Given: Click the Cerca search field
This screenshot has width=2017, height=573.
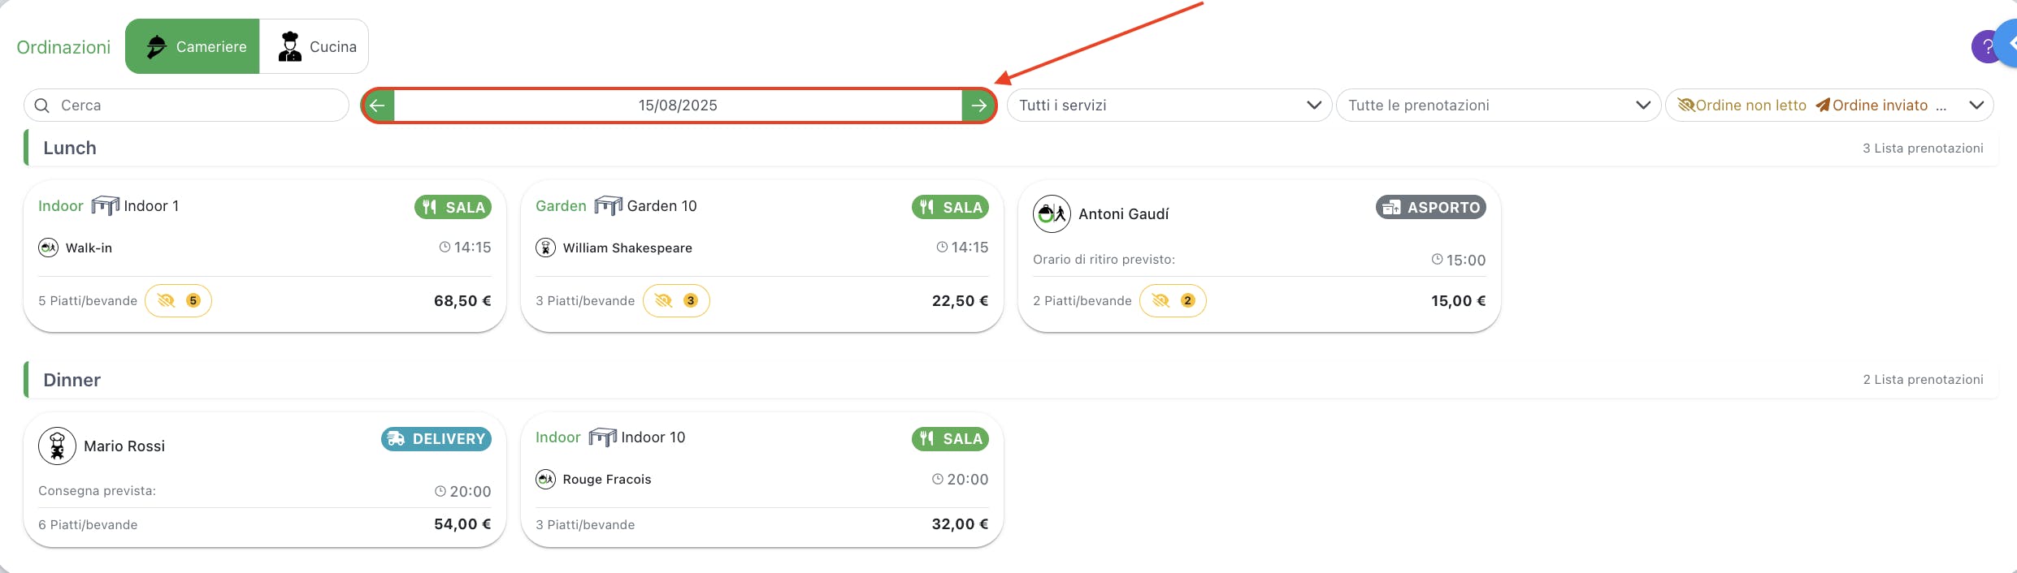Looking at the screenshot, I should coord(186,106).
